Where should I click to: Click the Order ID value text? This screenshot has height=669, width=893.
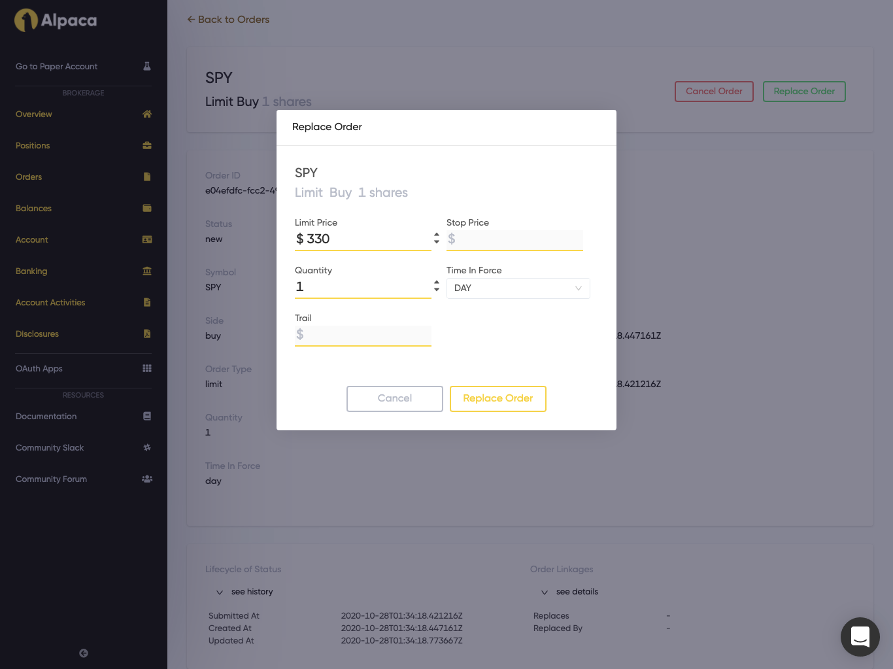coord(241,191)
